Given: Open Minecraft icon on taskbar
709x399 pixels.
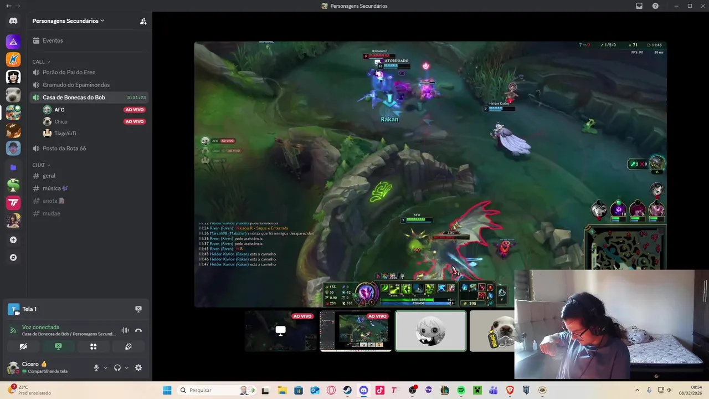Looking at the screenshot, I should tap(477, 390).
